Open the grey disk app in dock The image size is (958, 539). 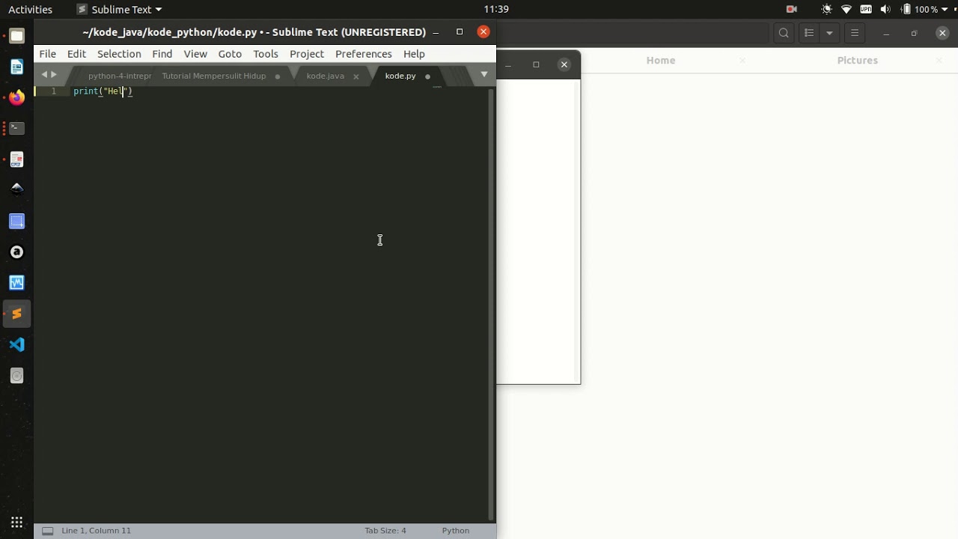tap(16, 376)
